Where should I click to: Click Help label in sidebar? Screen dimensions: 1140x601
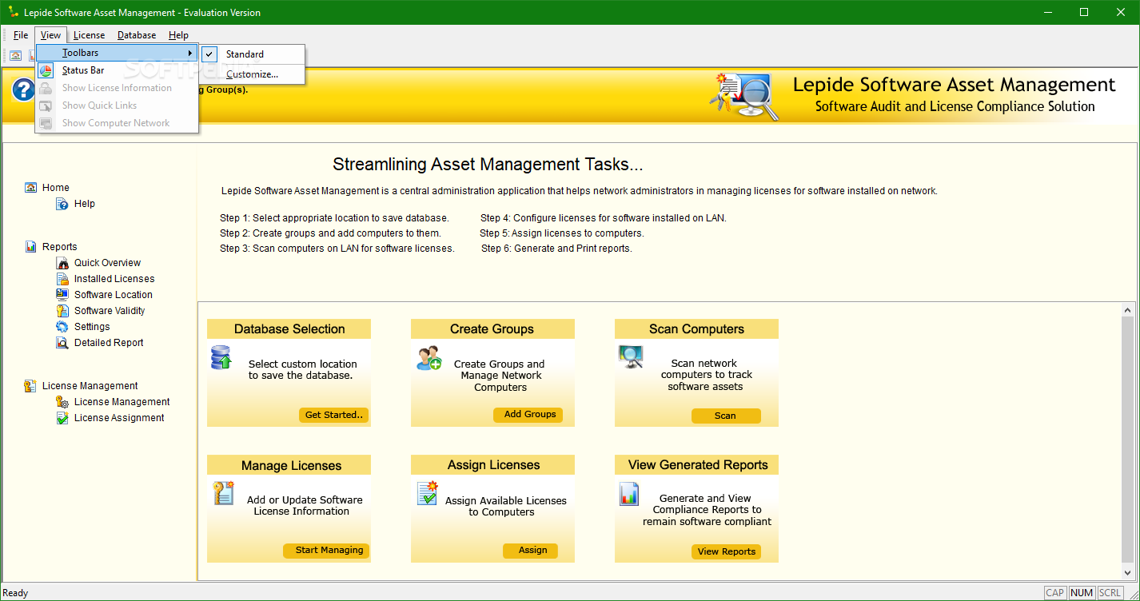click(85, 204)
